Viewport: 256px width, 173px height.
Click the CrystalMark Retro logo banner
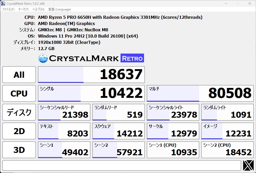pyautogui.click(x=91, y=58)
